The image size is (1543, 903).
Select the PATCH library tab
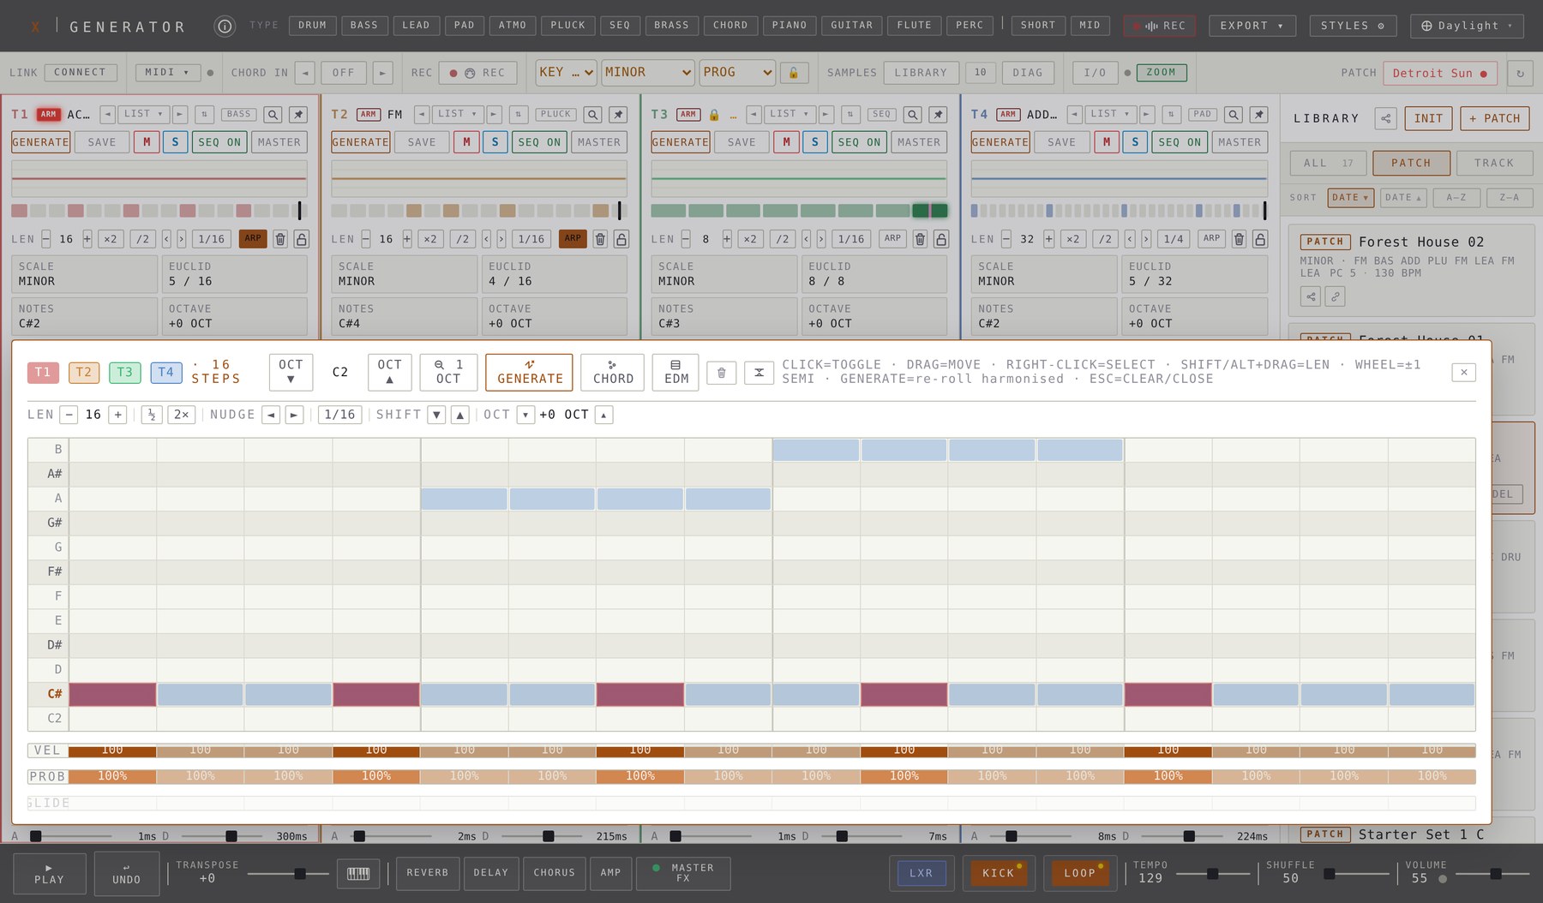pyautogui.click(x=1411, y=163)
